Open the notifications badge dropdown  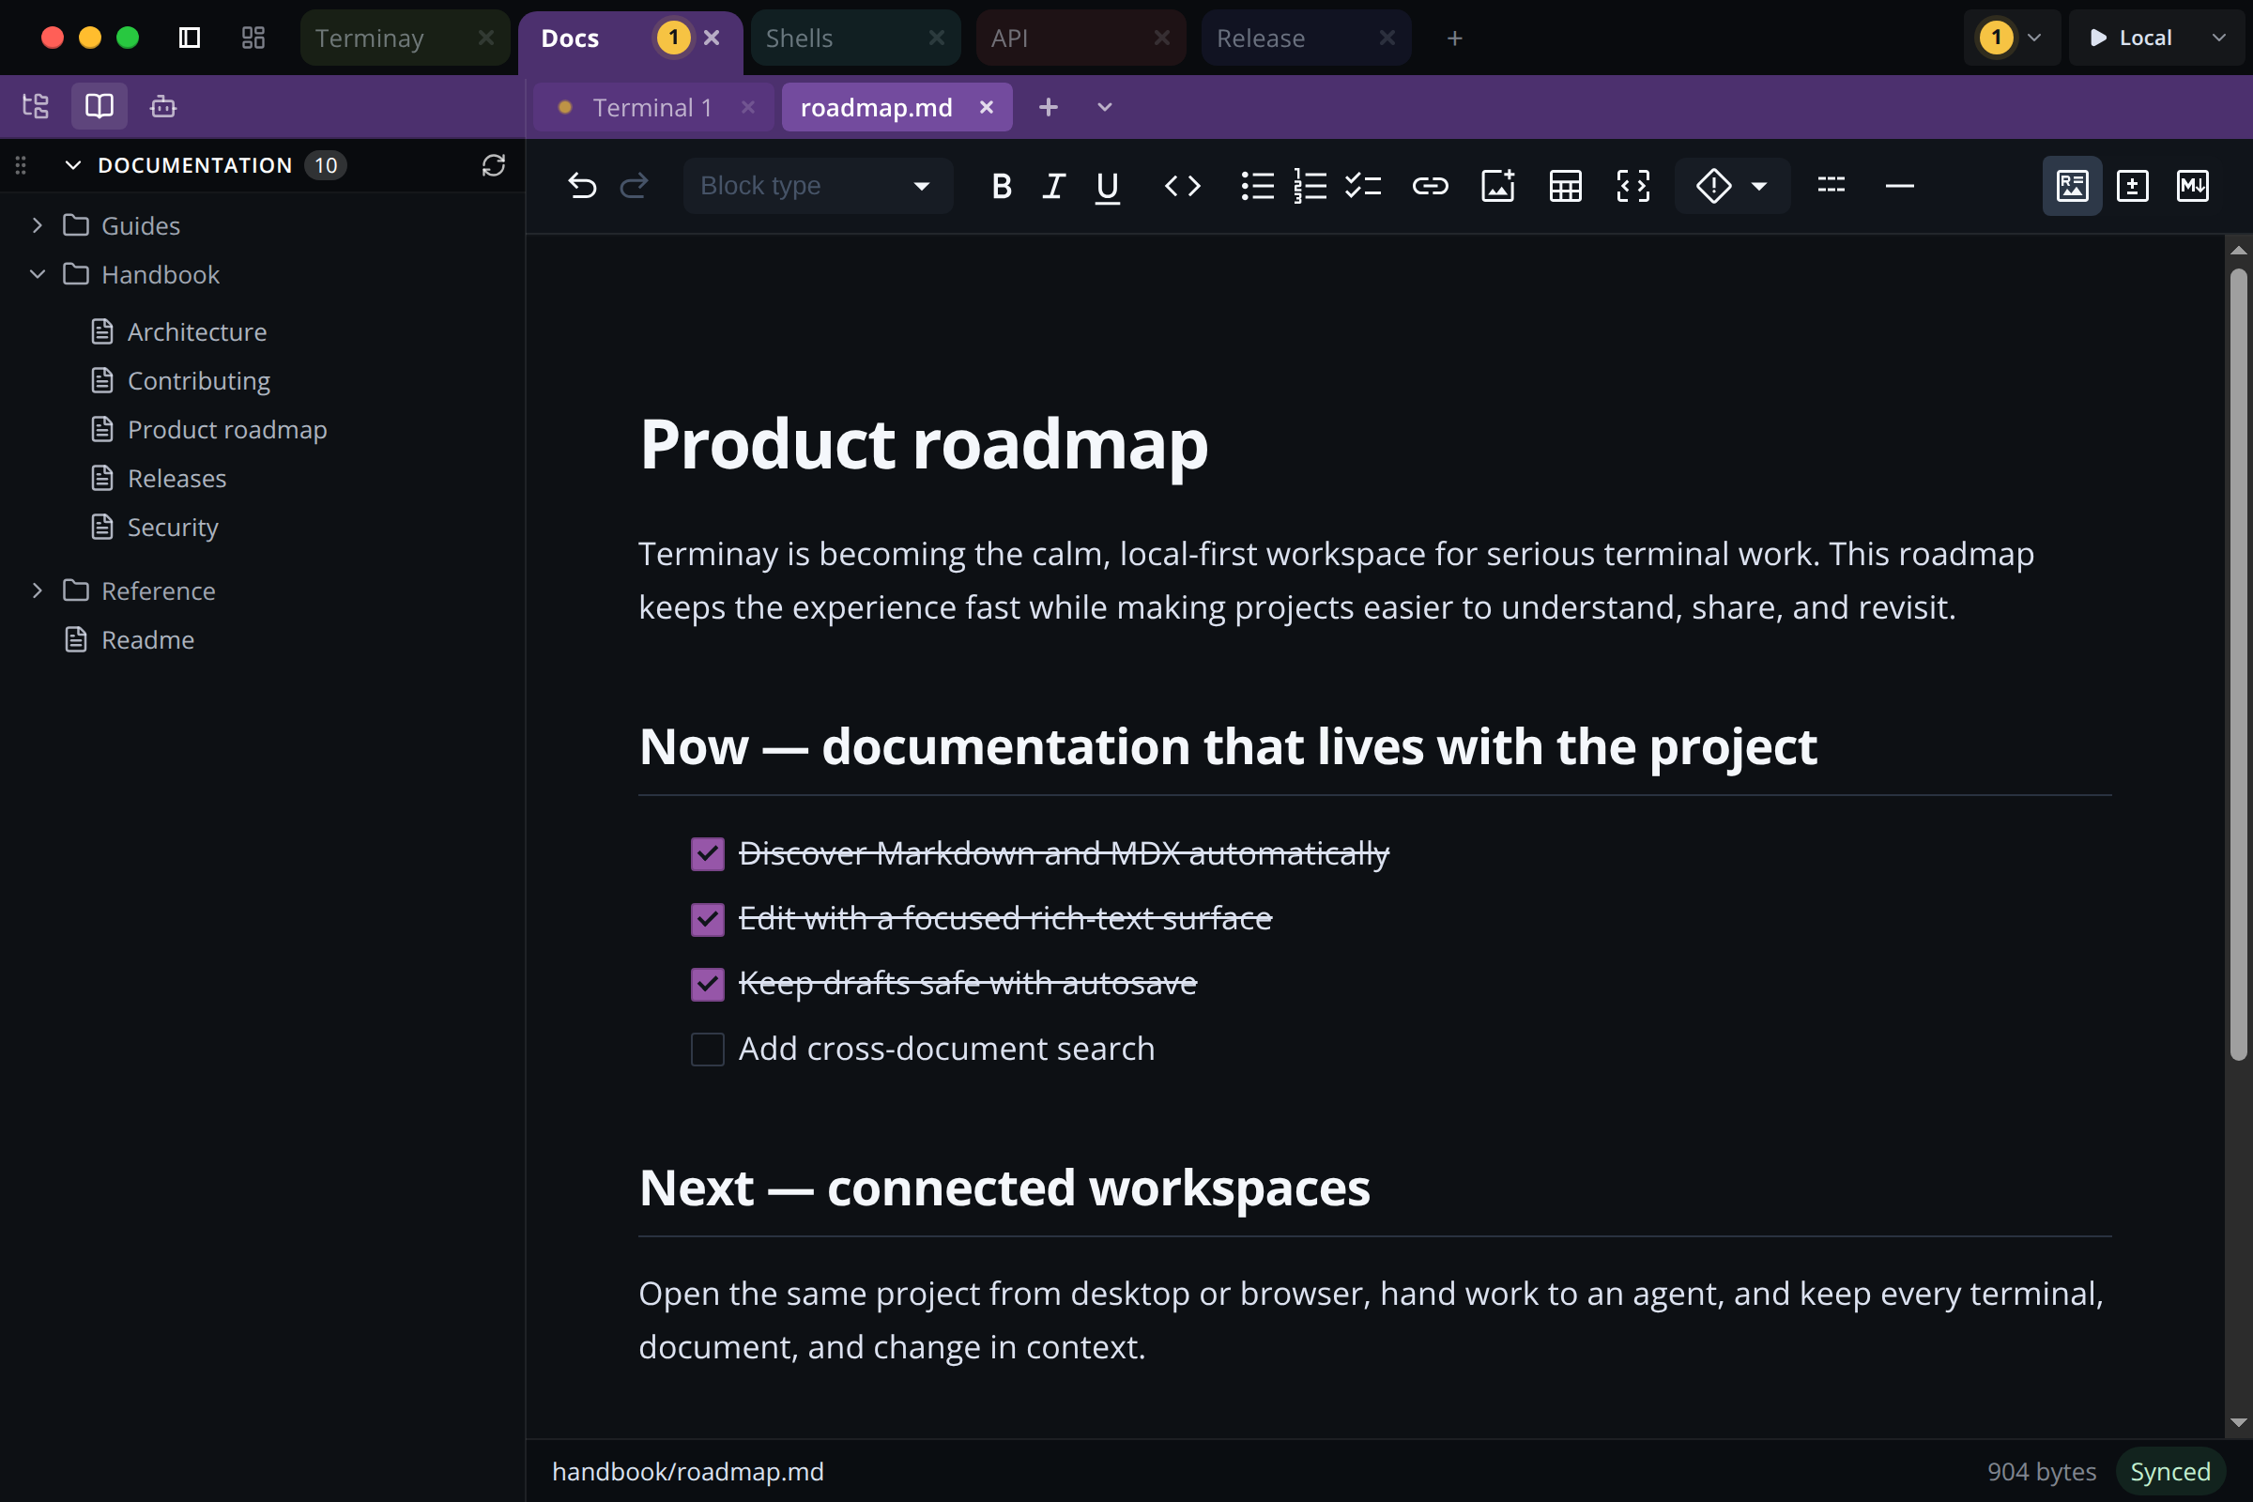(2012, 38)
